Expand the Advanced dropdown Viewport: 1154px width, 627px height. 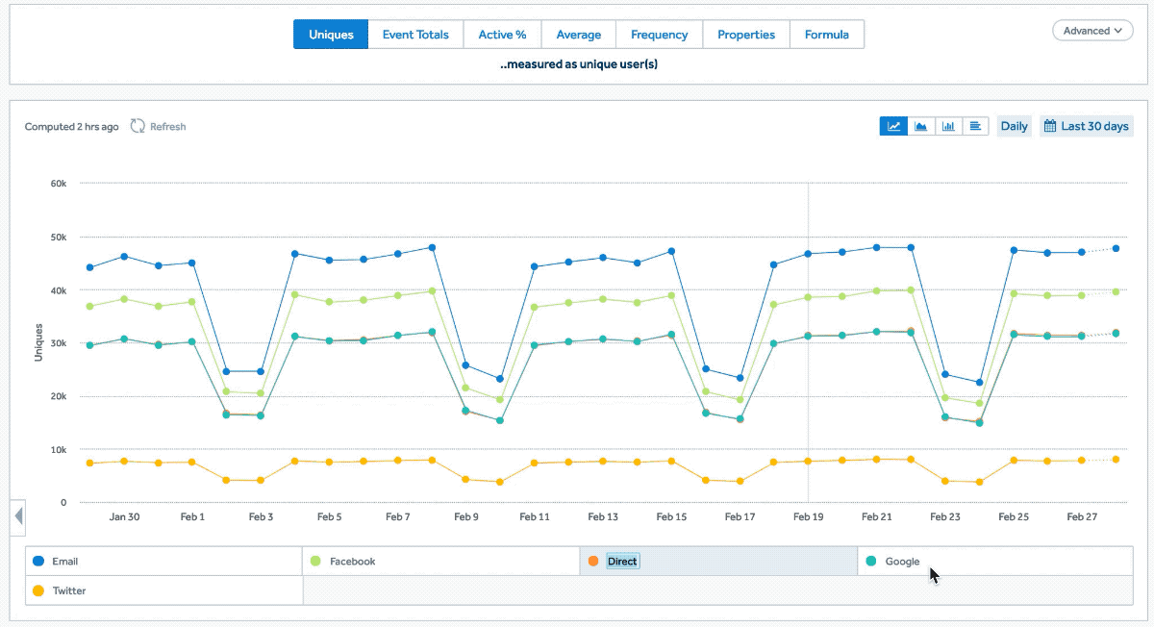(1092, 31)
